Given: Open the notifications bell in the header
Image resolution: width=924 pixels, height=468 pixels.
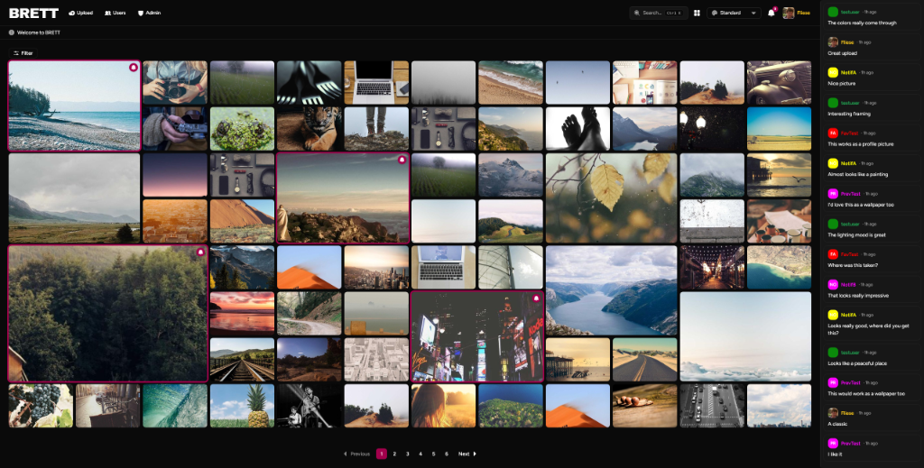Looking at the screenshot, I should (x=771, y=13).
